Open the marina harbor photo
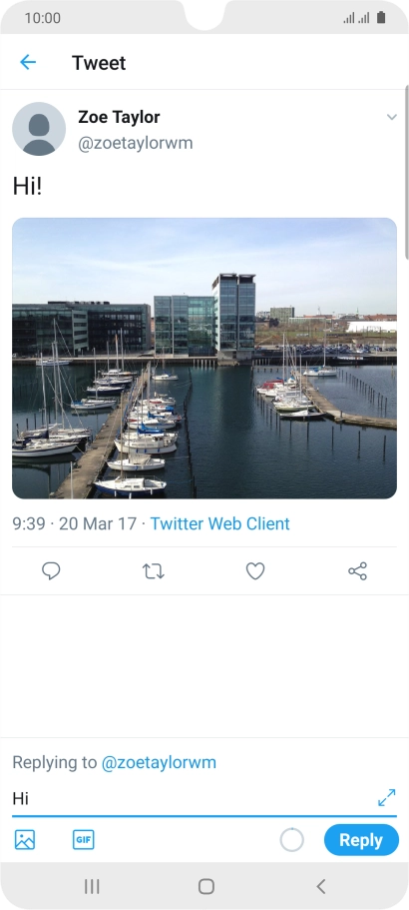Viewport: 409px width, 910px height. tap(204, 358)
